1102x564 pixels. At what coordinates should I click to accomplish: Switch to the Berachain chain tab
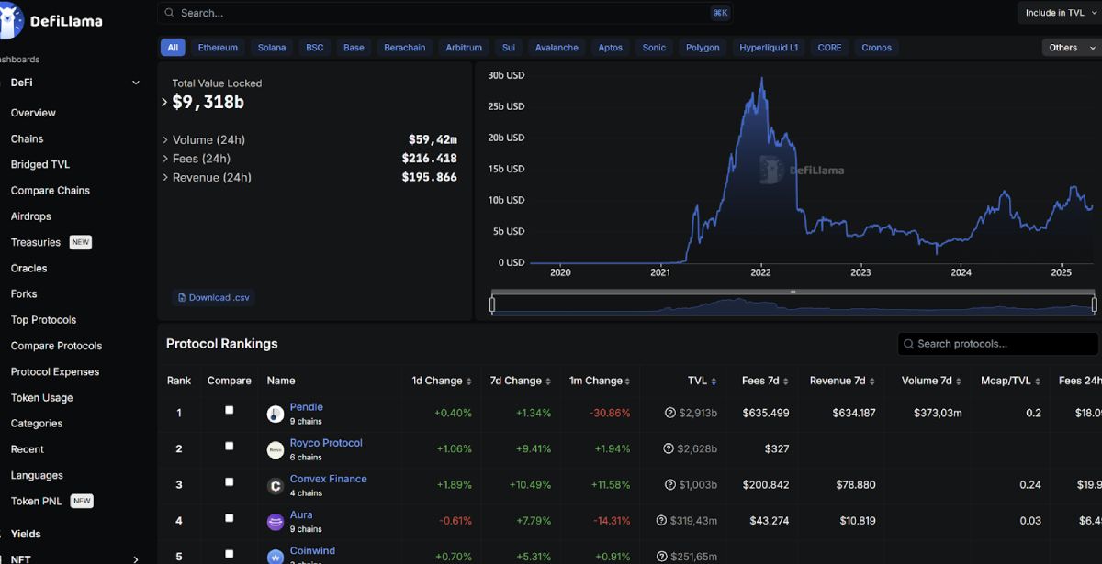[405, 48]
